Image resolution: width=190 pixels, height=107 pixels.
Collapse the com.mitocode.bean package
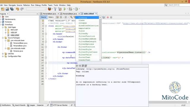point(5,40)
